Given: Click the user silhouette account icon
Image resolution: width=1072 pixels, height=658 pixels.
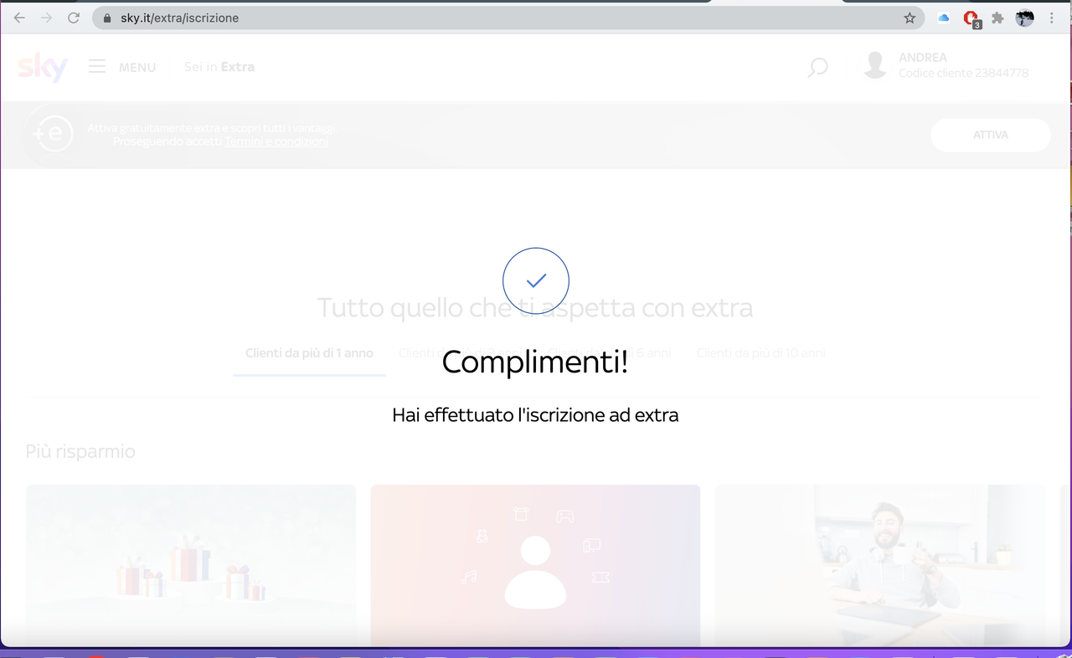Looking at the screenshot, I should click(875, 65).
